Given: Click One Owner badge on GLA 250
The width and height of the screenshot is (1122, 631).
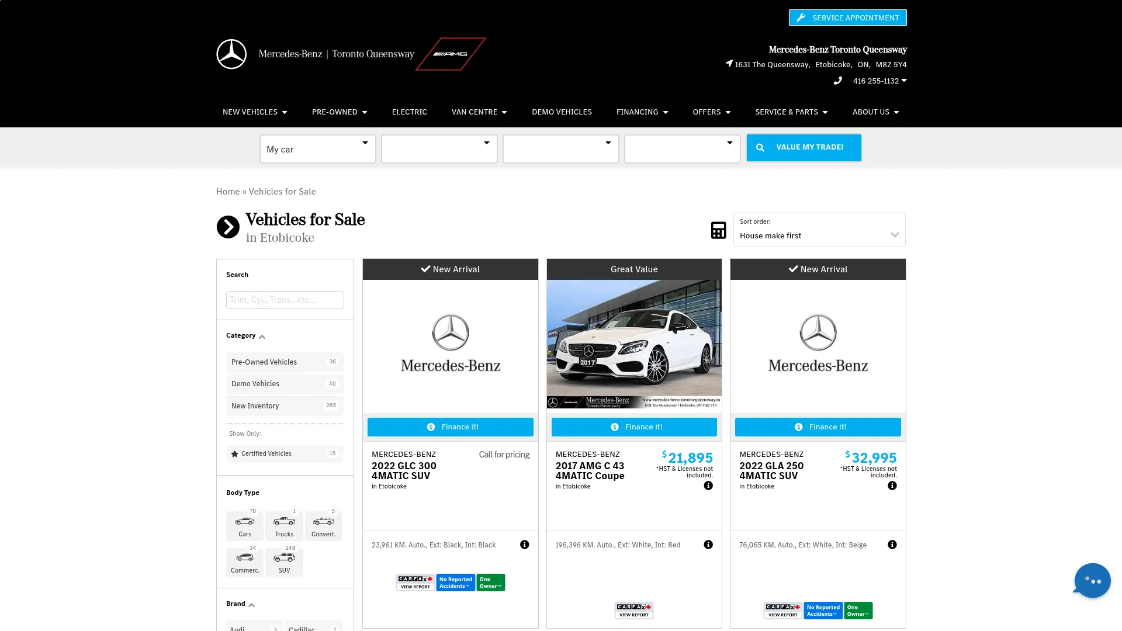Looking at the screenshot, I should click(x=858, y=611).
